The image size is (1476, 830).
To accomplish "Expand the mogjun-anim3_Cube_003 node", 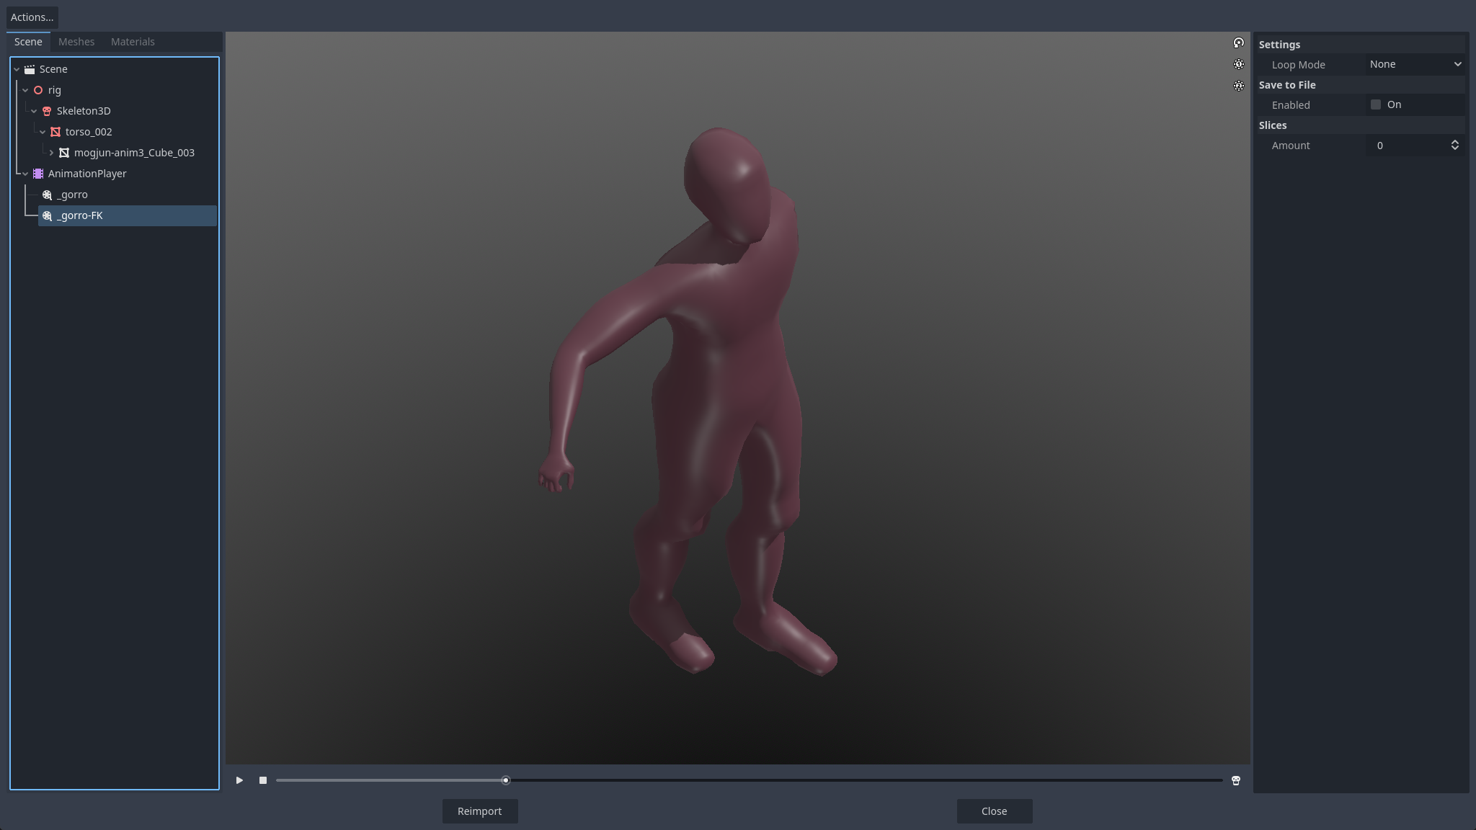I will tap(51, 153).
